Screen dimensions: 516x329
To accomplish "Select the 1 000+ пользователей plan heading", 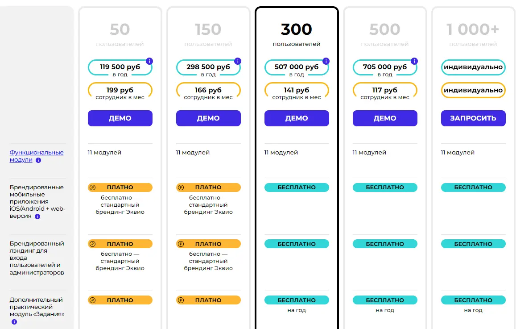I will [473, 34].
